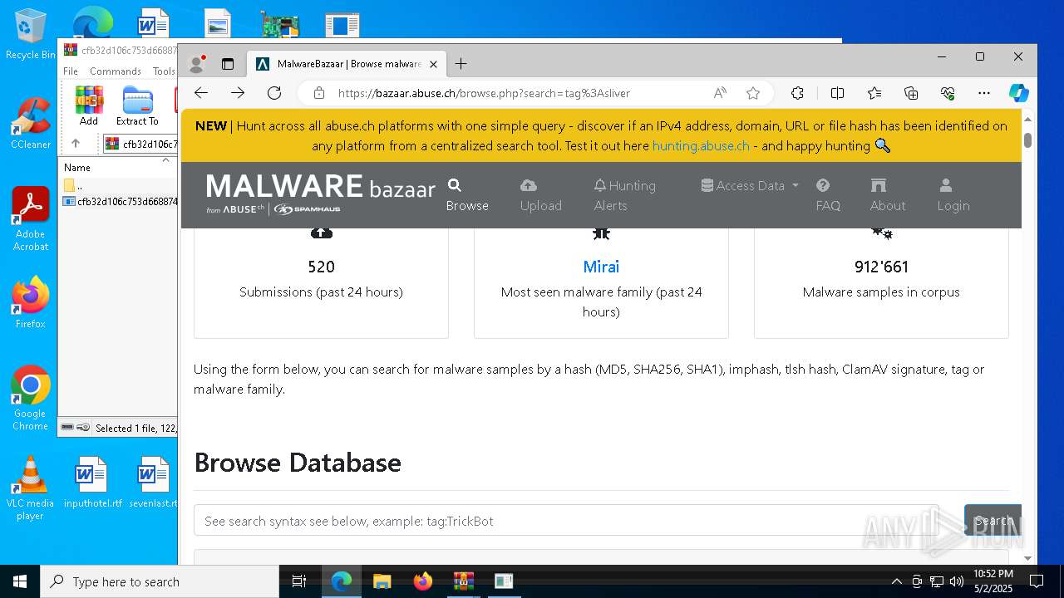Open WinRAR Commands menu

pos(116,71)
